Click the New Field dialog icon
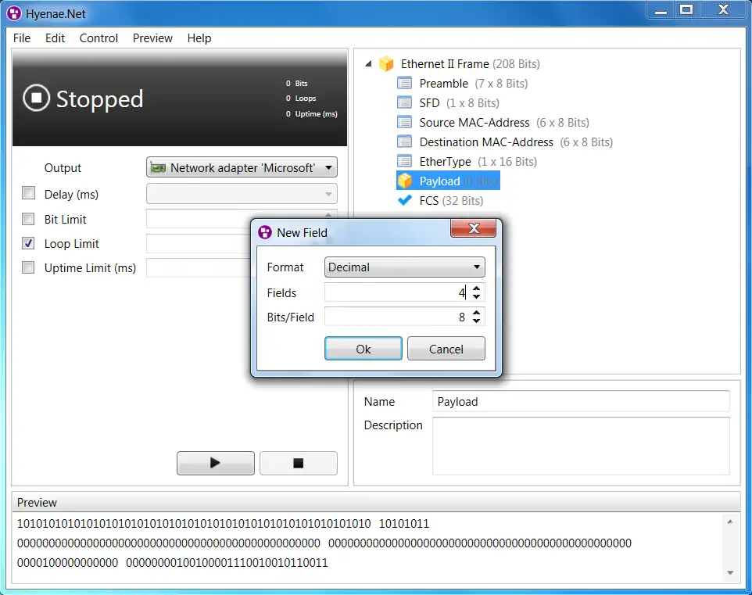The height and width of the screenshot is (595, 752). 265,232
